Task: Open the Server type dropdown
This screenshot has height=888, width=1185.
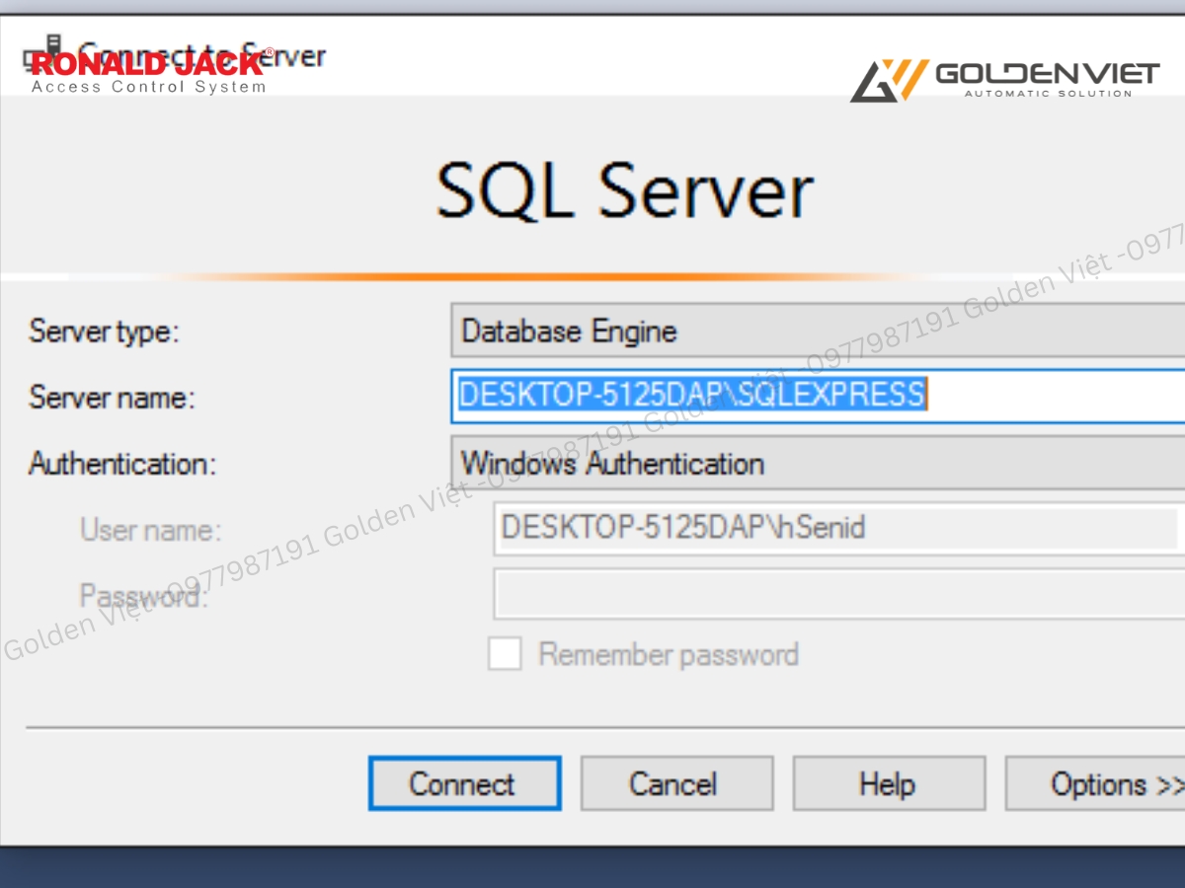Action: (818, 331)
